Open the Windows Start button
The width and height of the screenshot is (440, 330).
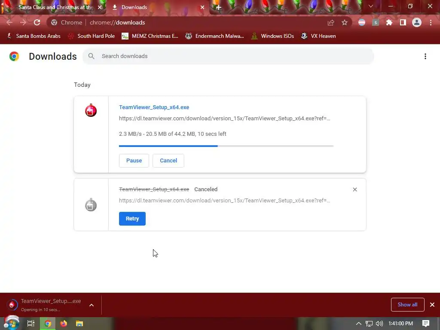[11, 323]
